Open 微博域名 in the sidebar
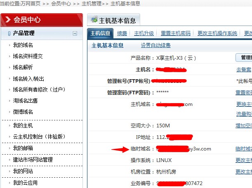This screenshot has width=252, height=188. pyautogui.click(x=23, y=112)
